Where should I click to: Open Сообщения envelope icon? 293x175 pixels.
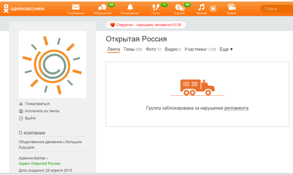(x=76, y=7)
